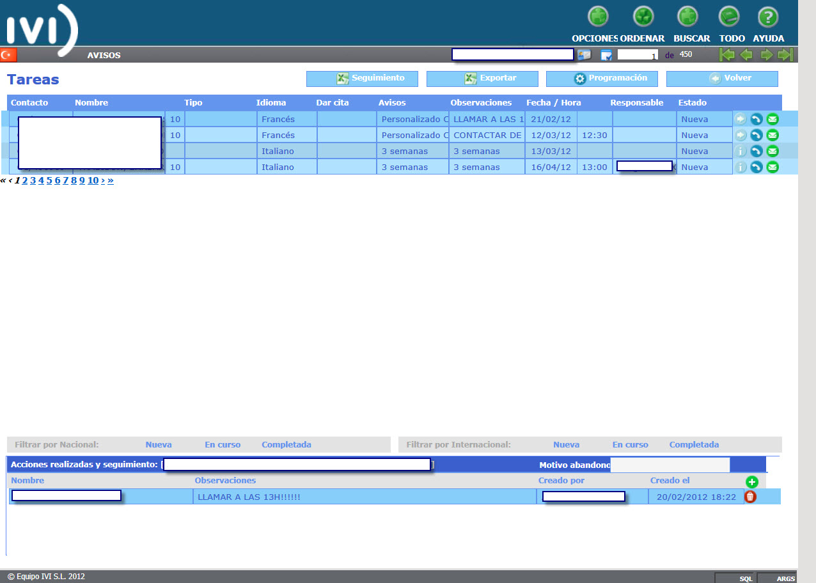
Task: Click the date cell 16/04/12
Action: 551,167
